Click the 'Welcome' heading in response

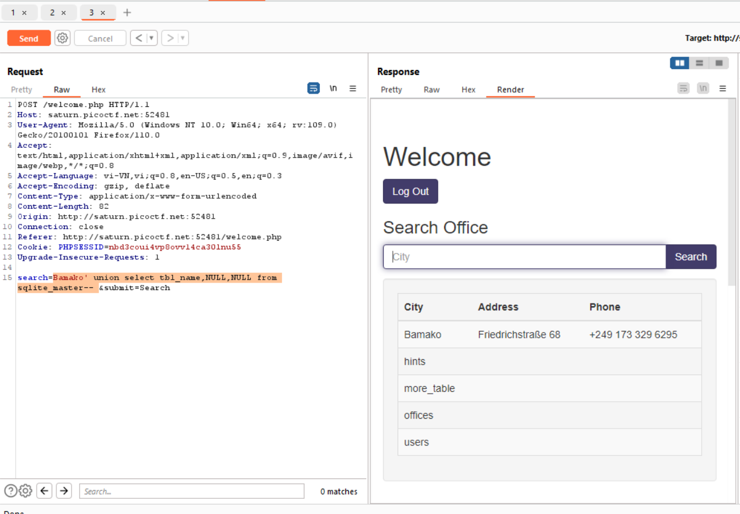[x=437, y=157]
